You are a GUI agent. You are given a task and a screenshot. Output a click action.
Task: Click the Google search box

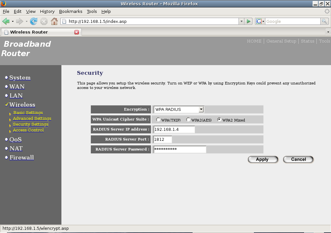coord(293,21)
